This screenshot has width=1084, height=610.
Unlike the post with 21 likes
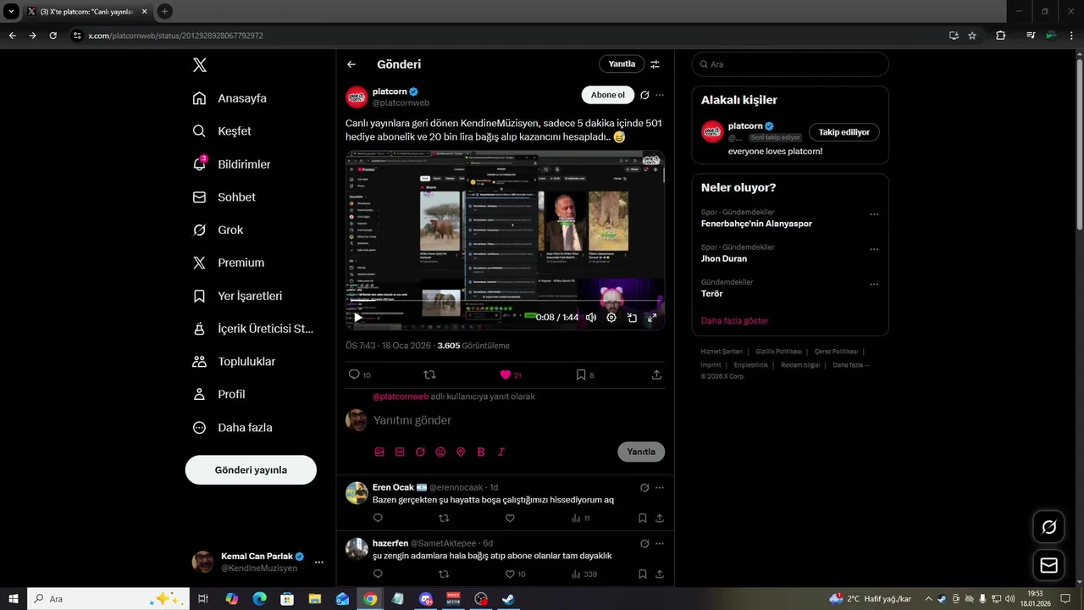[511, 374]
